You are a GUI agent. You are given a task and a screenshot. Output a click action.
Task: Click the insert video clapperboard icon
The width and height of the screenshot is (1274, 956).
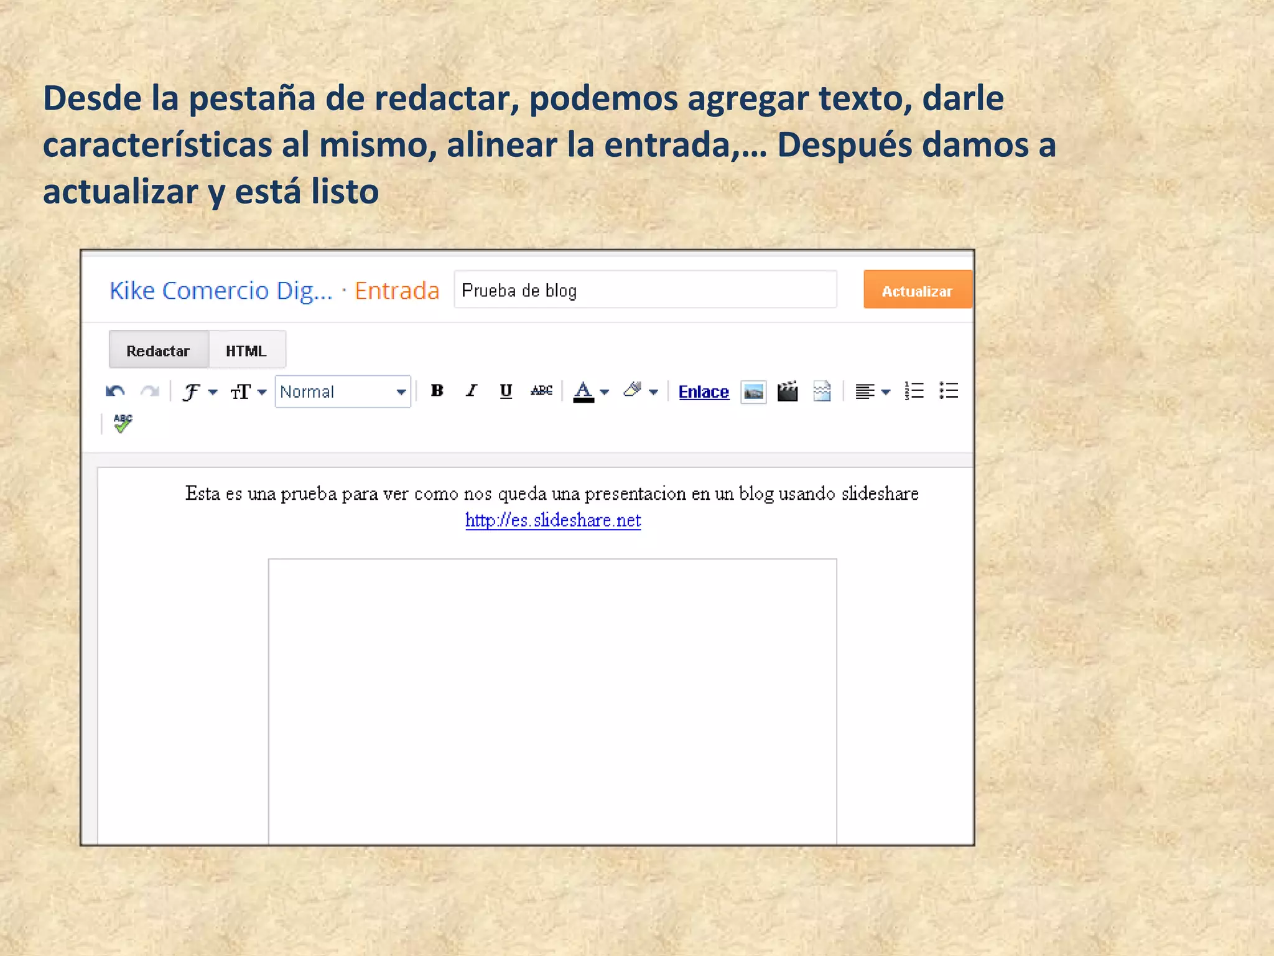coord(788,391)
